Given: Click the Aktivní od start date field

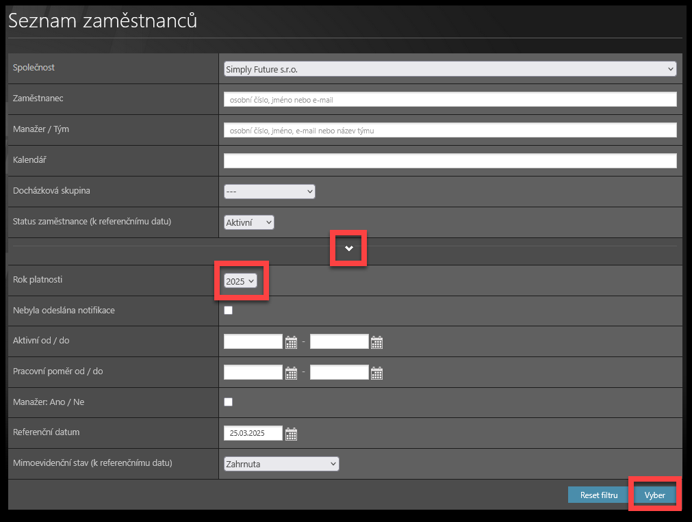Looking at the screenshot, I should (x=253, y=341).
